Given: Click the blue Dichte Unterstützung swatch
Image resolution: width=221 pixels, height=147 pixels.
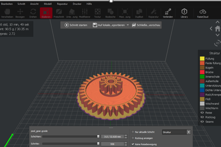Looking at the screenshot, I should click(202, 90).
